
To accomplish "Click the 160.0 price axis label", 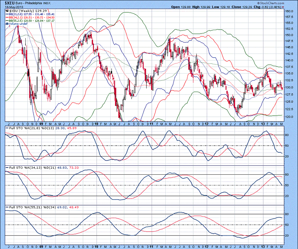I will [288, 12].
